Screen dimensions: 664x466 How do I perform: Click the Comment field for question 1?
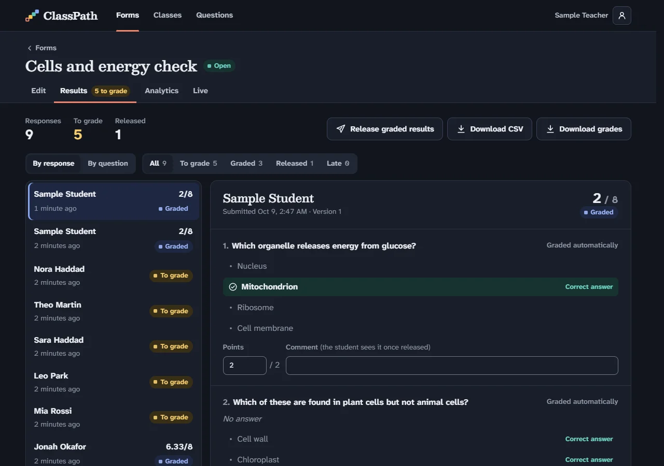(x=452, y=366)
